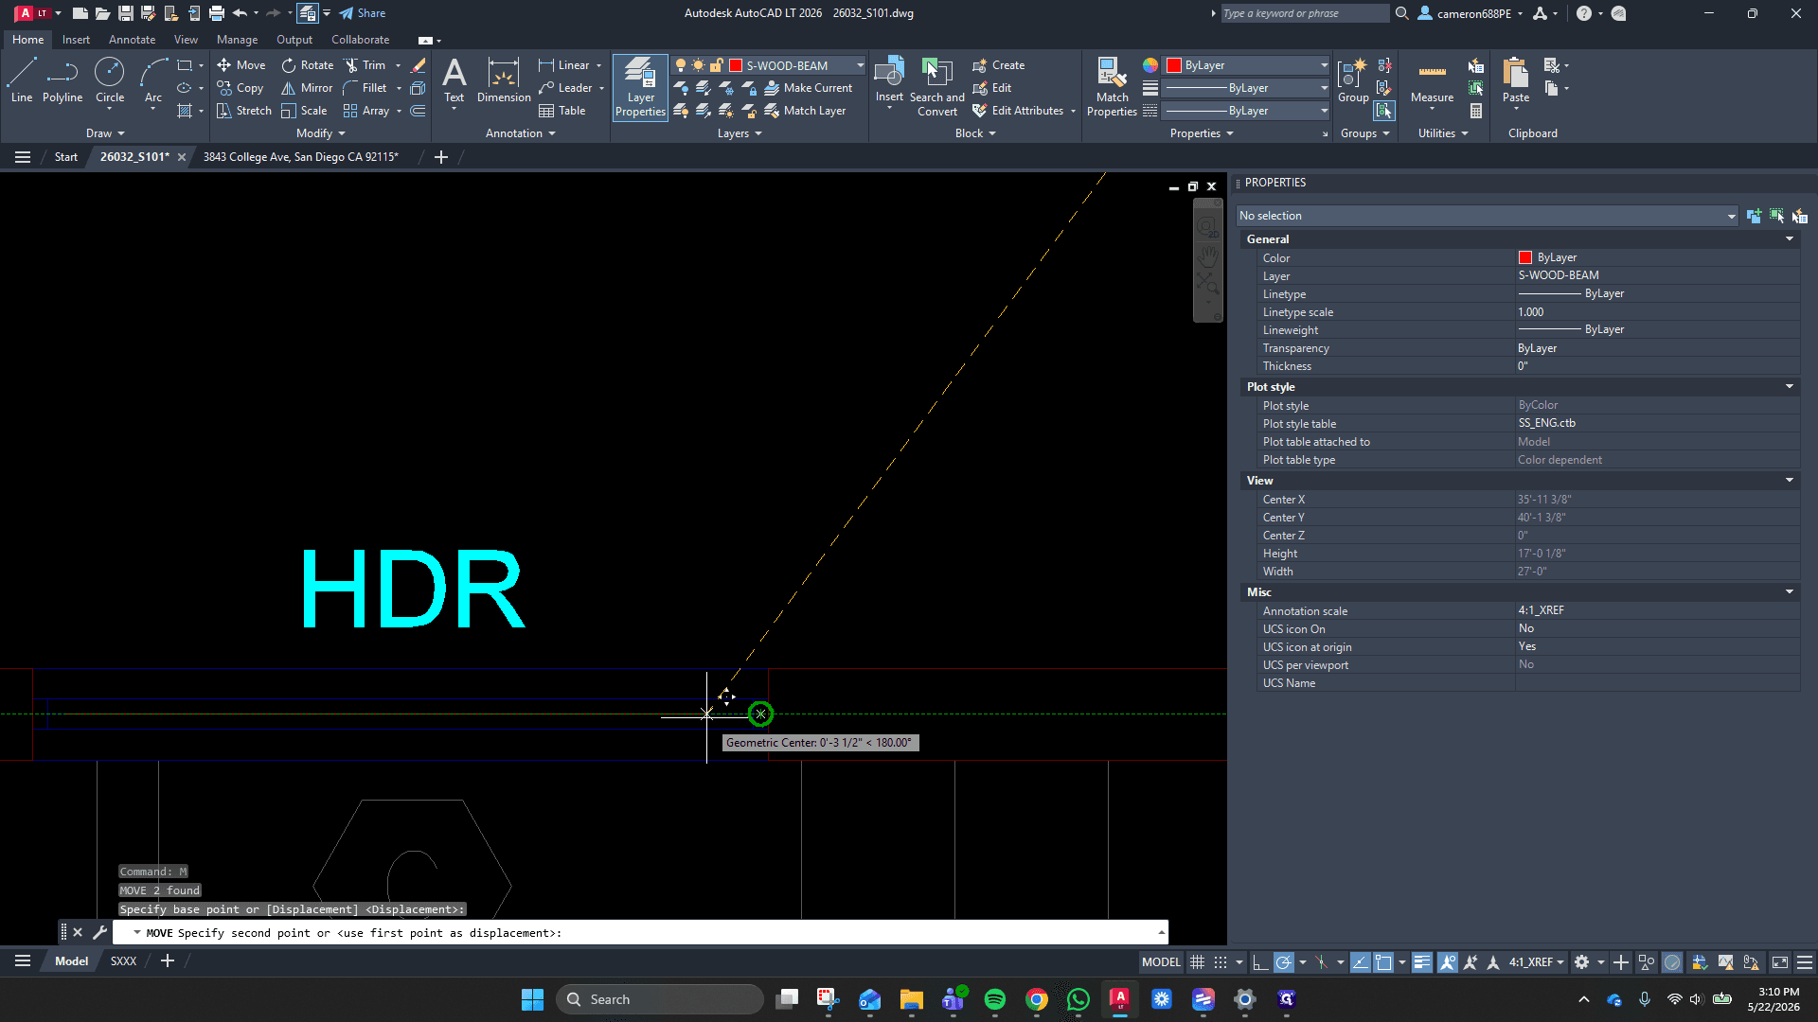Click the Group tool icon
The width and height of the screenshot is (1818, 1022).
pyautogui.click(x=1353, y=79)
